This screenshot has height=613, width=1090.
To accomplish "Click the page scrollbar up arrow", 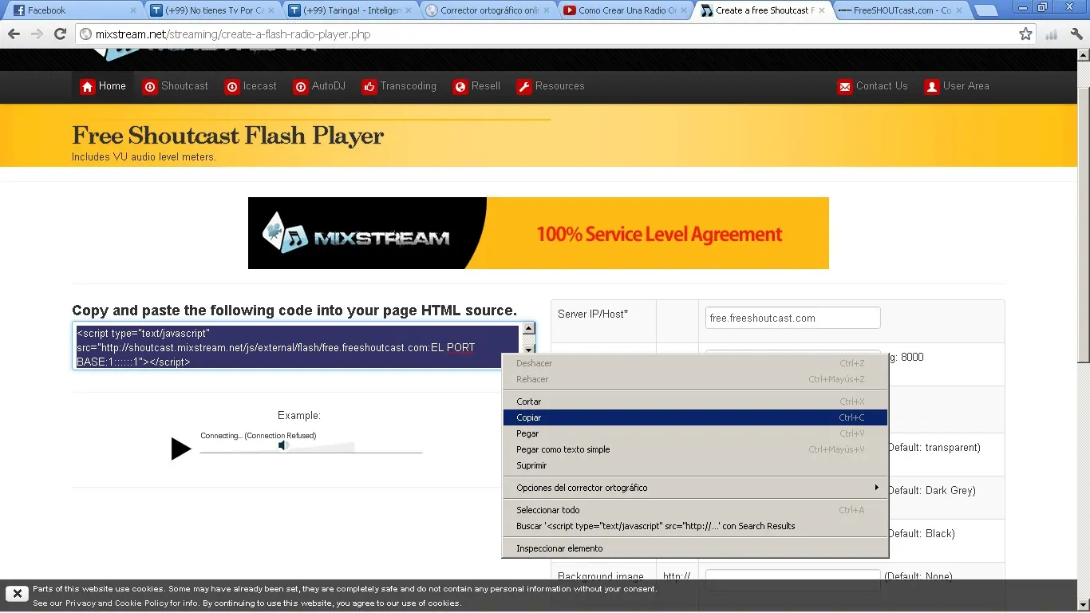I will click(1084, 55).
